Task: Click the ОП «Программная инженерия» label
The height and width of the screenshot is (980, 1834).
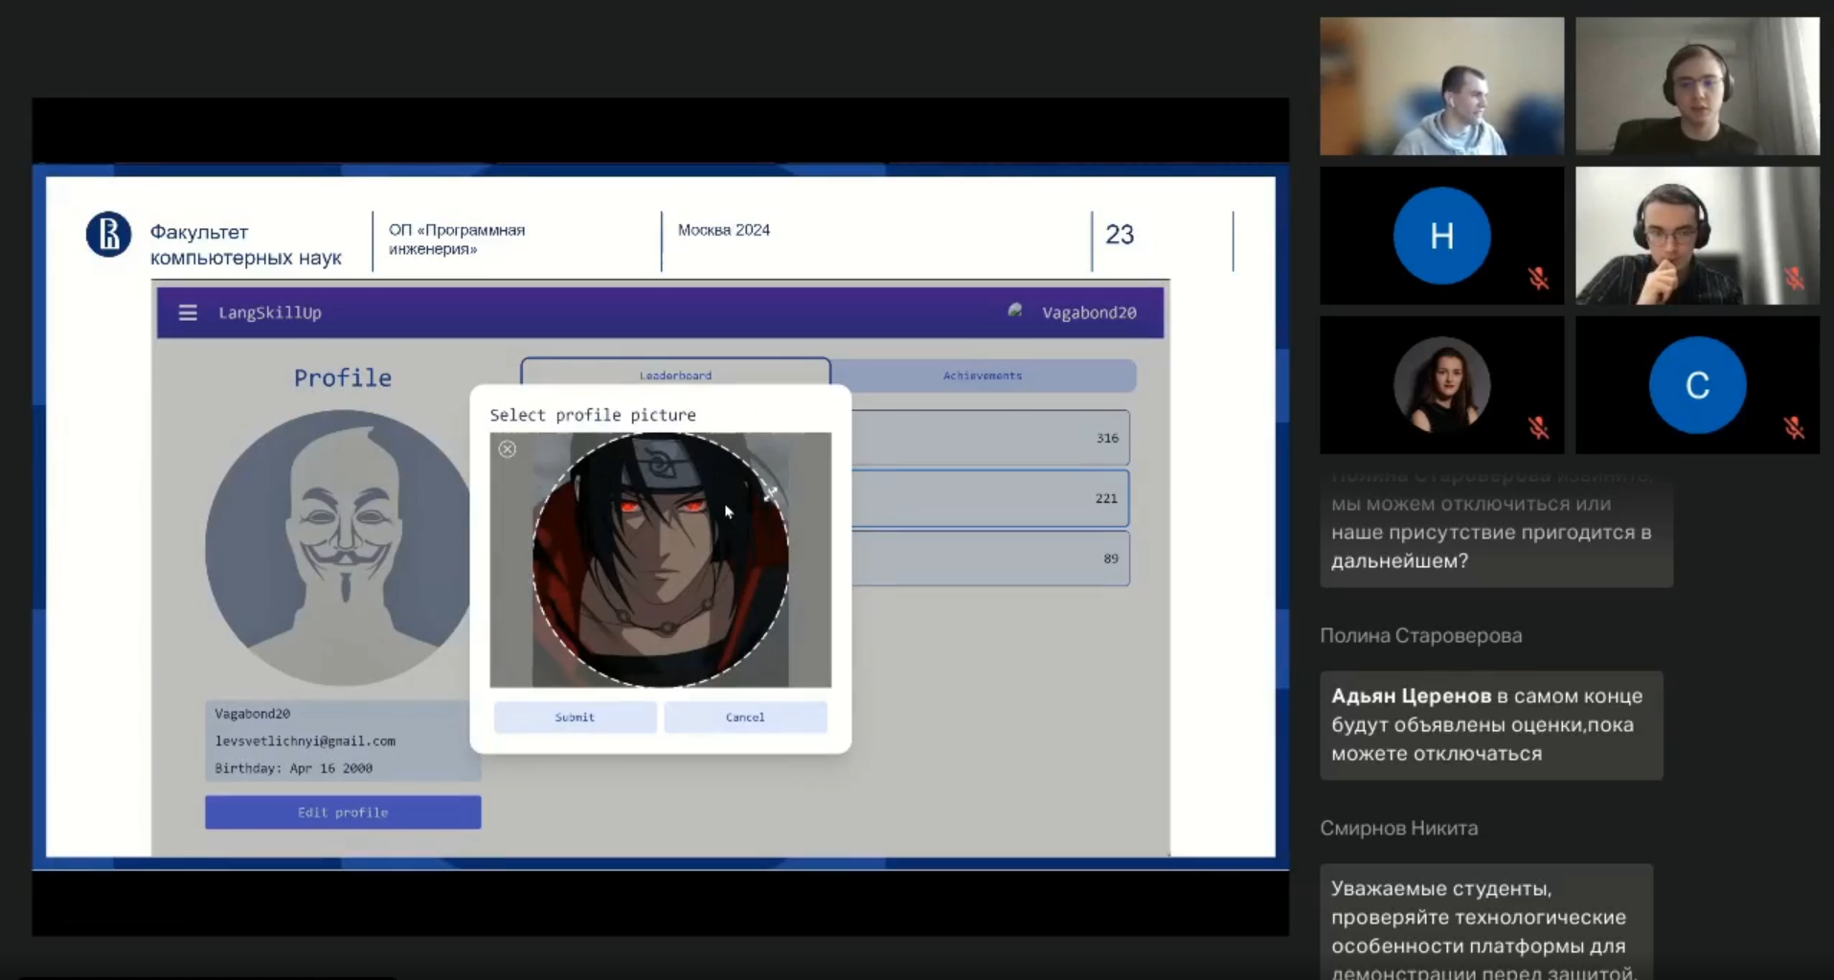Action: click(457, 239)
